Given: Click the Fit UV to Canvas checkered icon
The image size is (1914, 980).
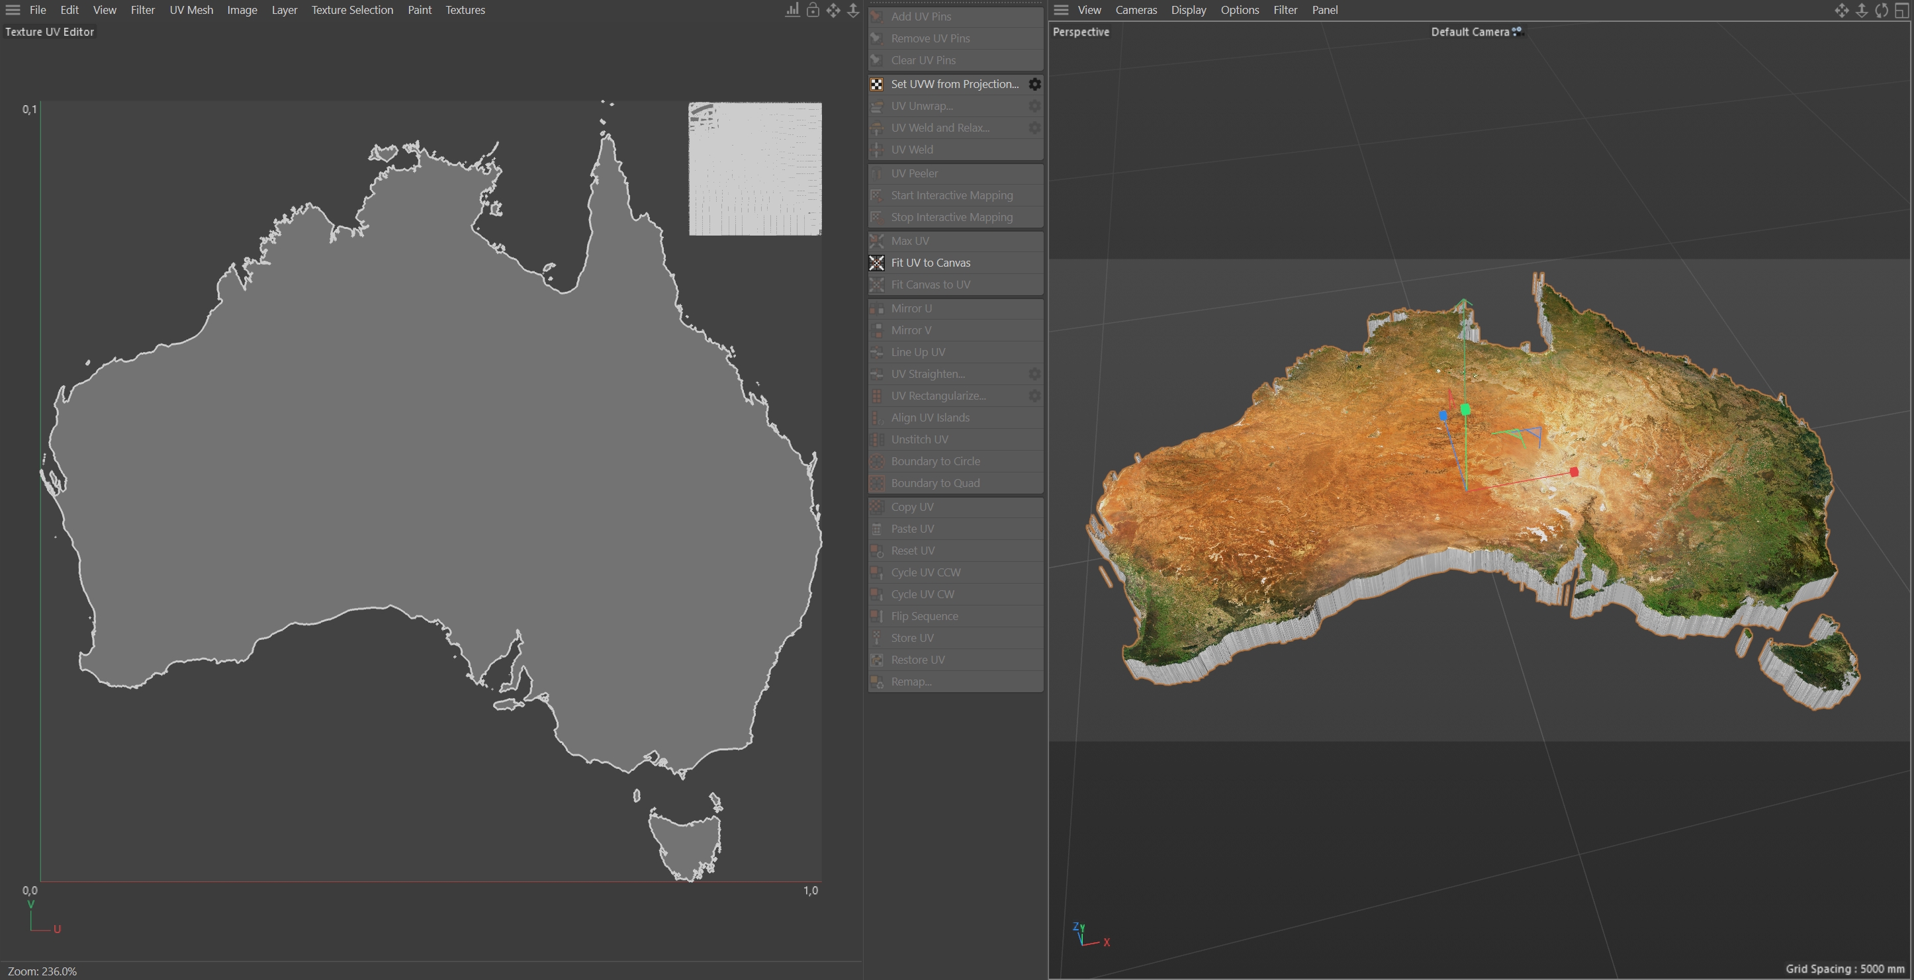Looking at the screenshot, I should (877, 263).
